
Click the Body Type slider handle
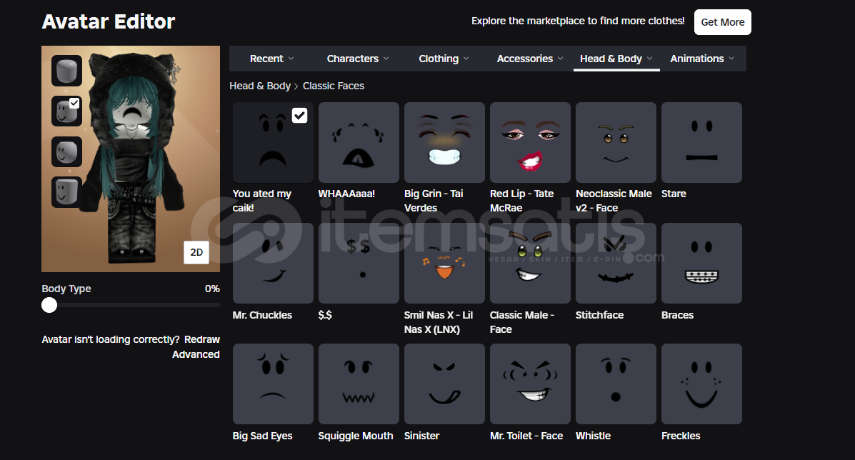click(49, 305)
